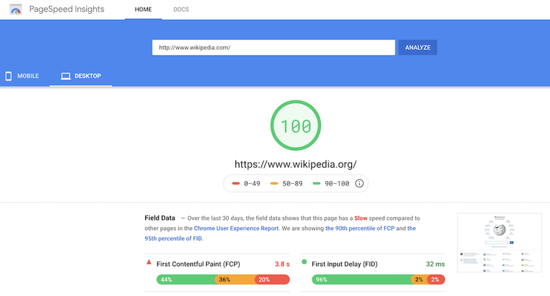Click the mobile phone icon

click(8, 76)
